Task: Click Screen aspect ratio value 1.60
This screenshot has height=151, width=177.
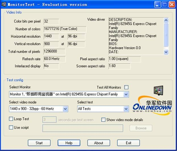Action: tap(119, 66)
